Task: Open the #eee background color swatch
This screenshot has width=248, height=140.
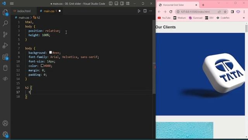Action: 50,52
